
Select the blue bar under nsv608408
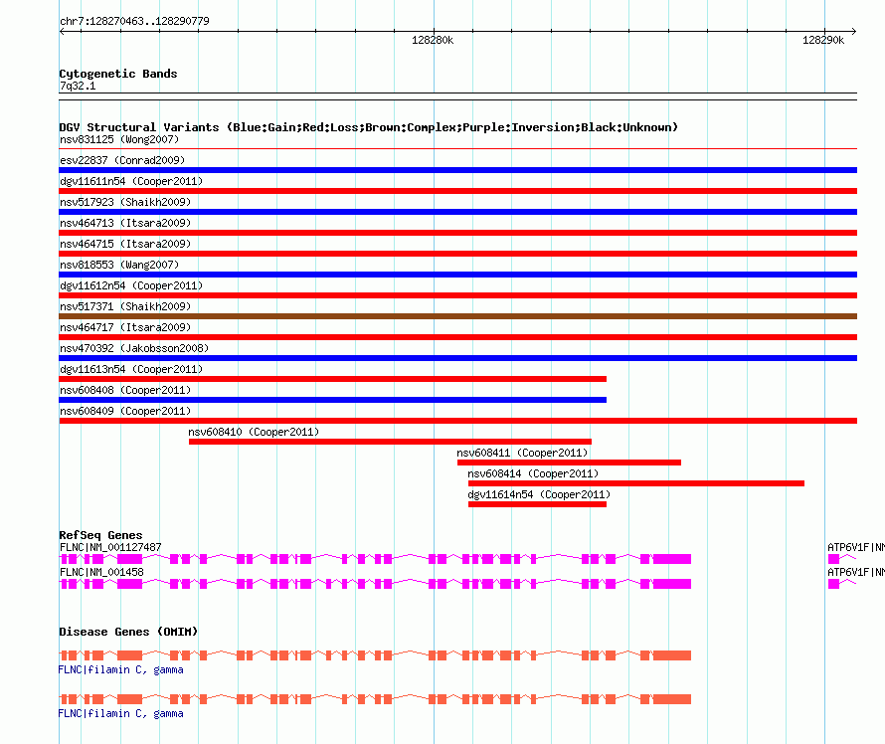click(x=332, y=400)
